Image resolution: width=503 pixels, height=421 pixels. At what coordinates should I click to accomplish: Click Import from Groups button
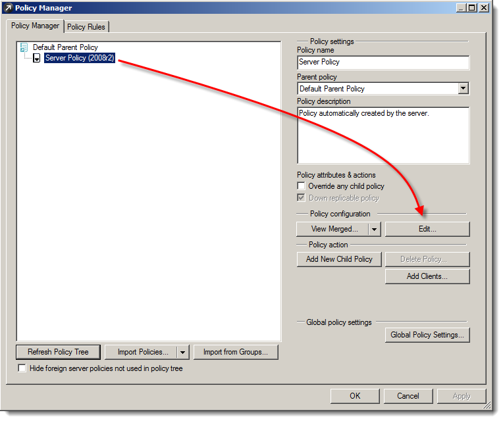click(235, 352)
